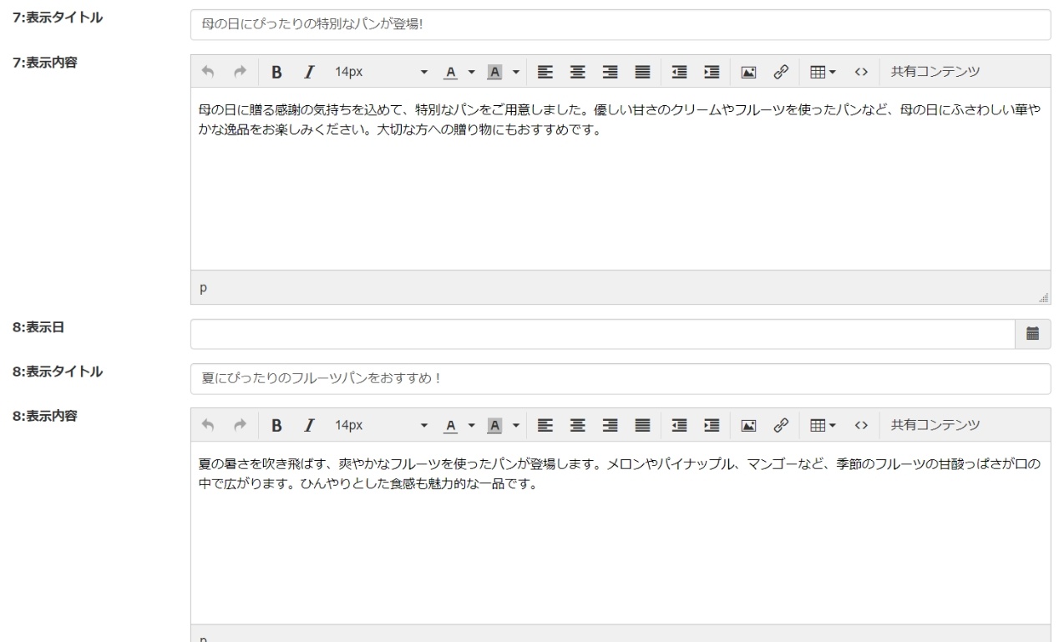Decrease indent in the section 8 editor
This screenshot has width=1059, height=642.
(x=680, y=426)
